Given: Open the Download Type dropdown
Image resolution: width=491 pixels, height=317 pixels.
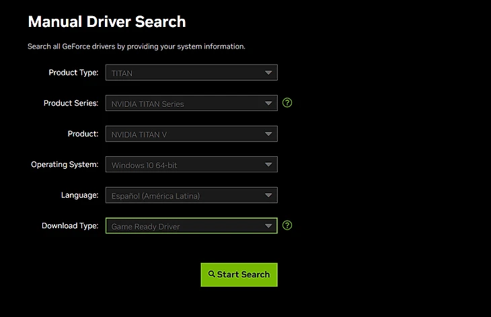Looking at the screenshot, I should coord(191,225).
